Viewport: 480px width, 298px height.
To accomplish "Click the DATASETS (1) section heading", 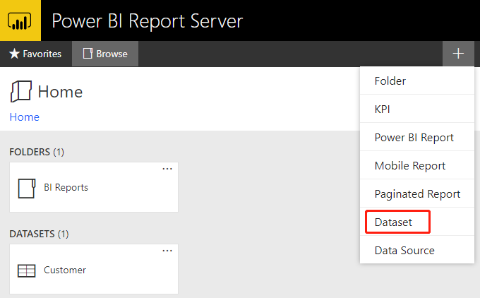I will click(40, 234).
